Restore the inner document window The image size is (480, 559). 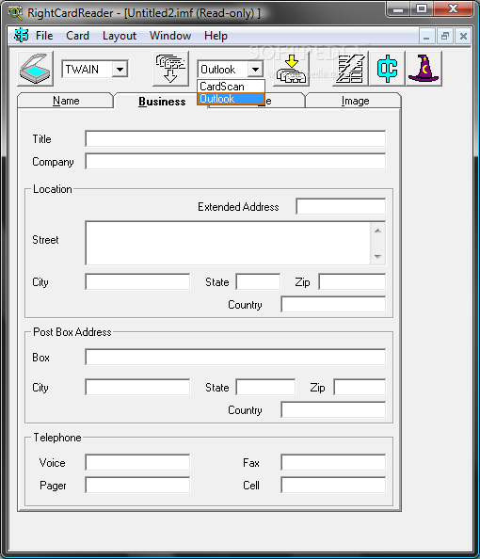click(445, 36)
